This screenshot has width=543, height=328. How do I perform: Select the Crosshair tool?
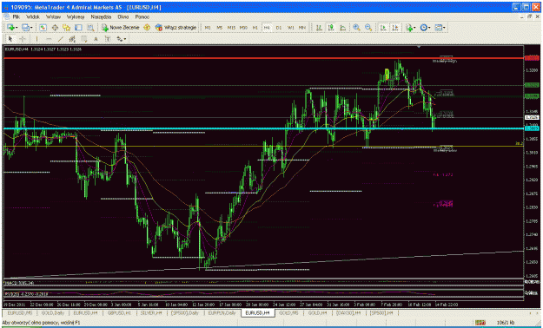(x=23, y=39)
